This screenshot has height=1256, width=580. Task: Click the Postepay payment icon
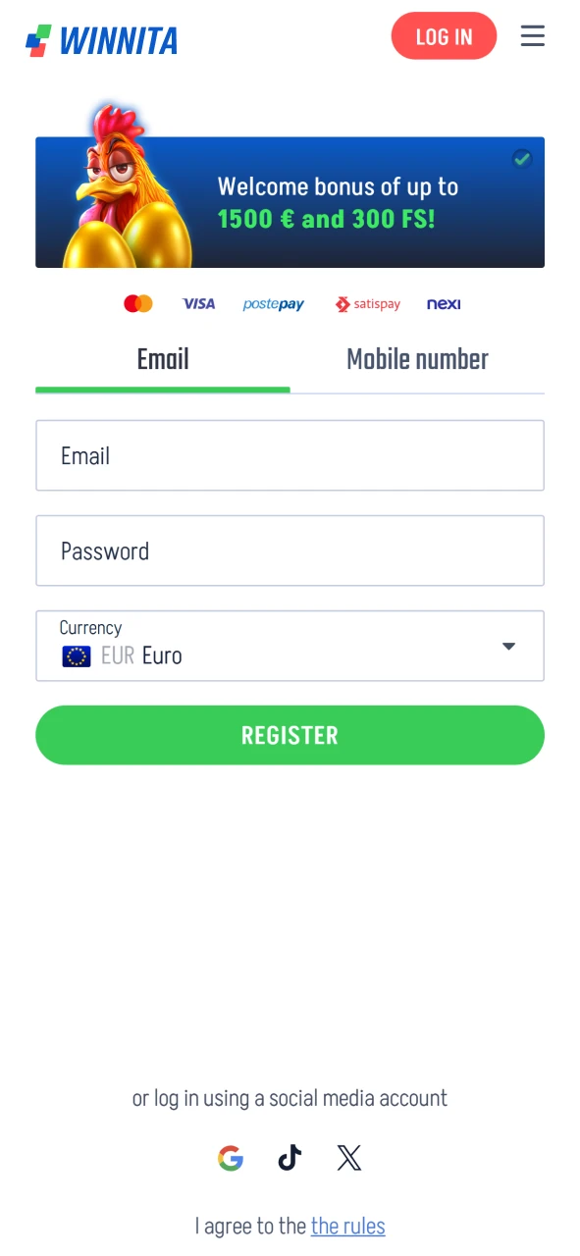(273, 303)
